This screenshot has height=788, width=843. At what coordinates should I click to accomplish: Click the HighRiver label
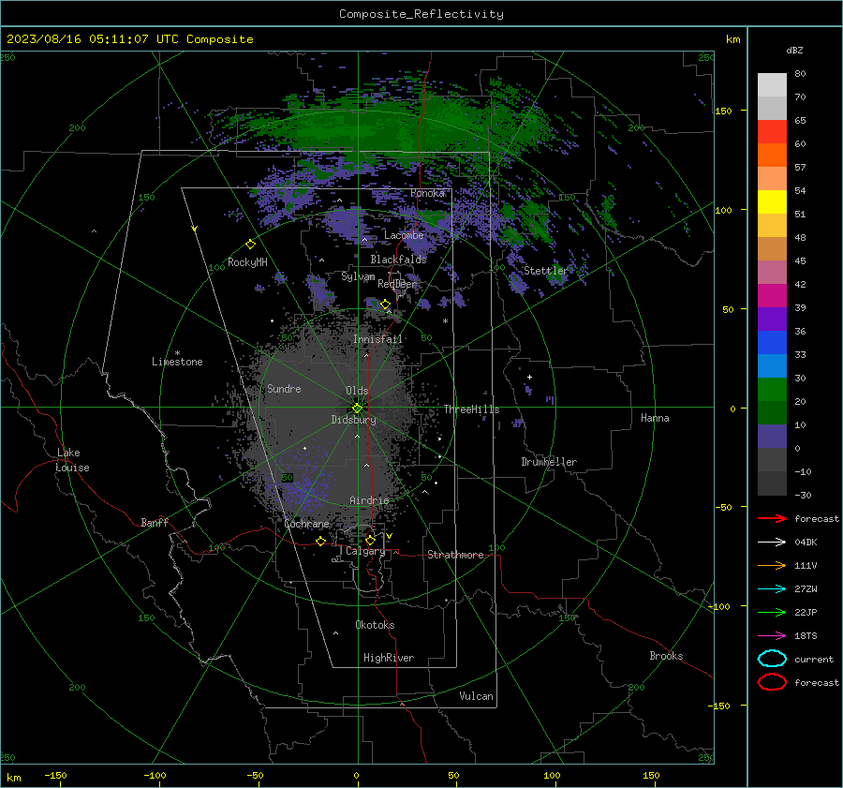[389, 658]
